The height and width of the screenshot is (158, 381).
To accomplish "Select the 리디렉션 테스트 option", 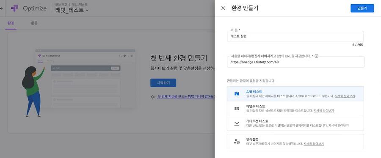I will tap(295, 123).
